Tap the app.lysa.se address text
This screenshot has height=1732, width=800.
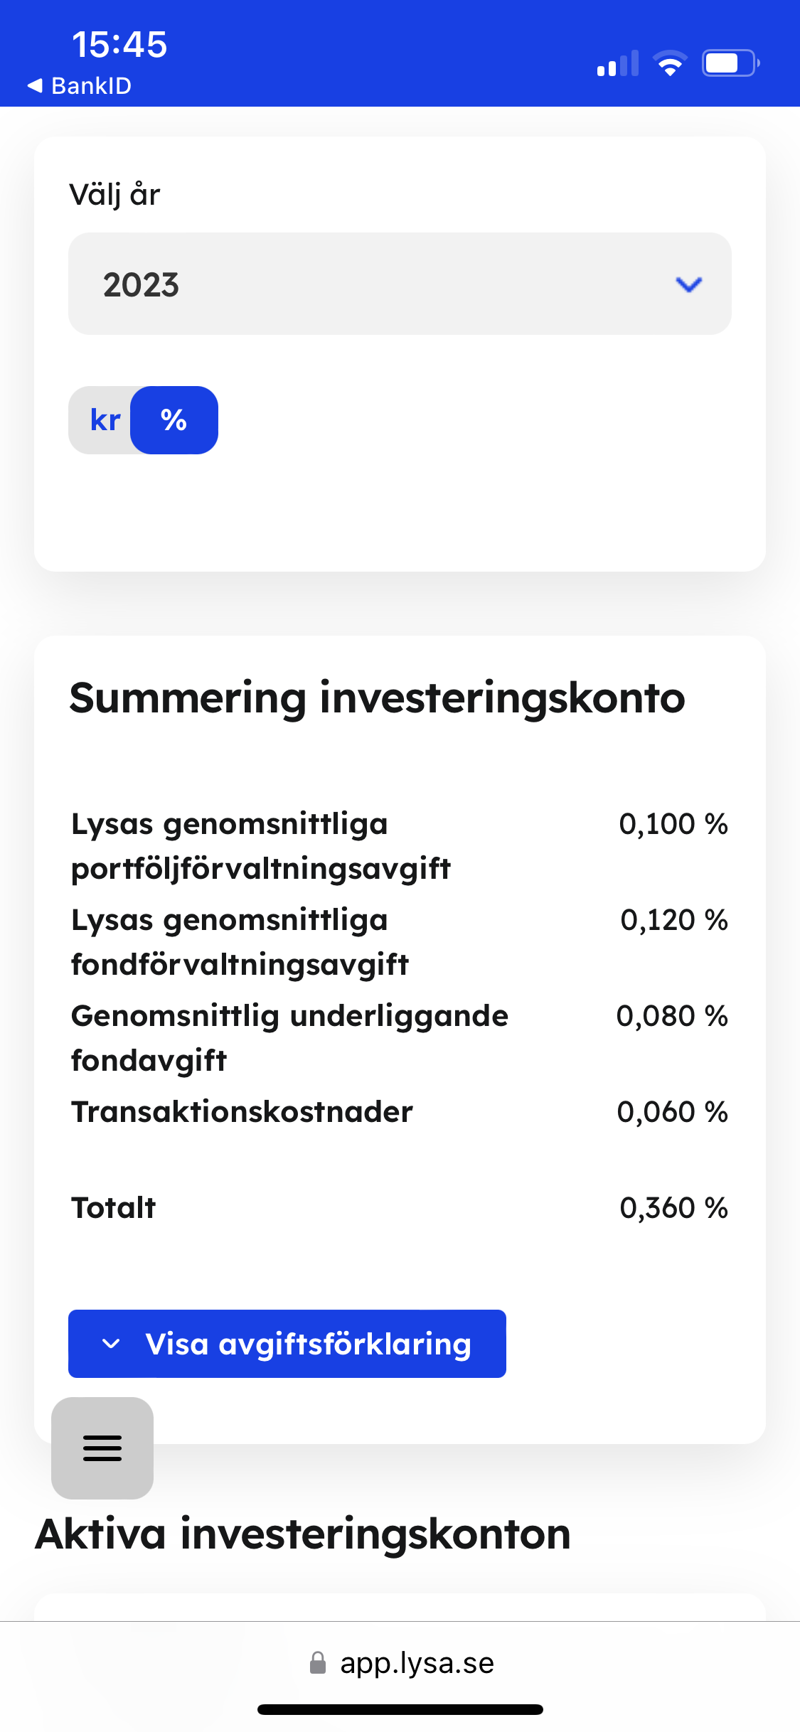[x=417, y=1663]
